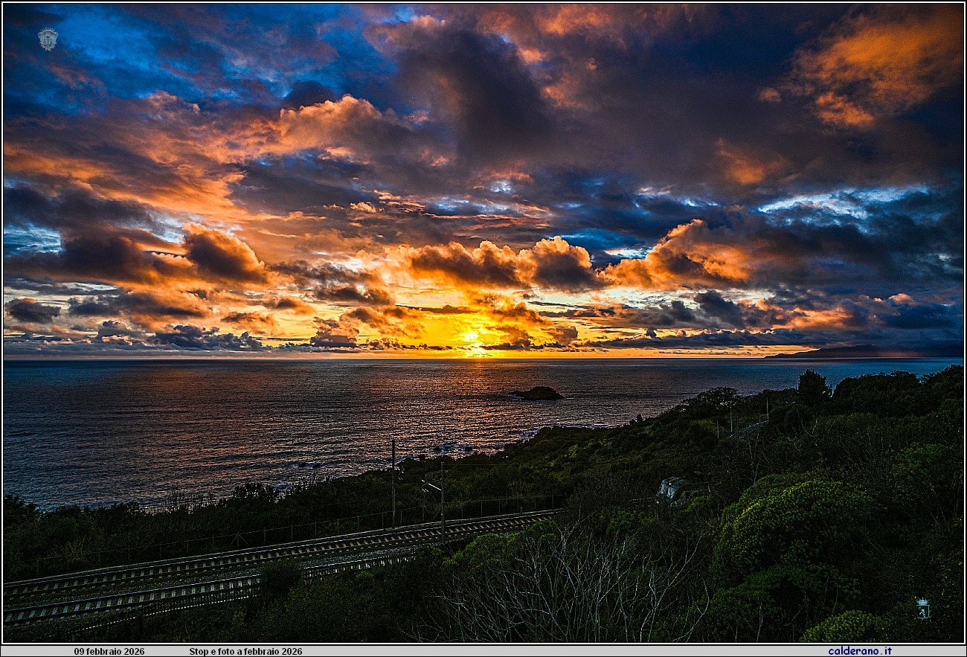This screenshot has height=657, width=967.
Task: Click the setting sun on the horizon
Action: [x=472, y=339]
